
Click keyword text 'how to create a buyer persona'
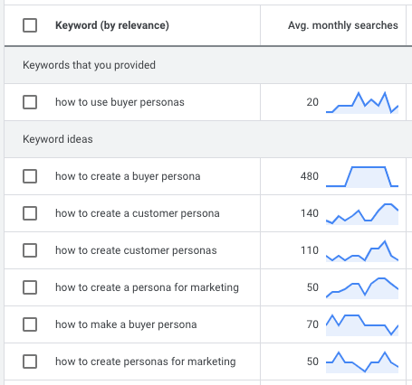point(128,176)
